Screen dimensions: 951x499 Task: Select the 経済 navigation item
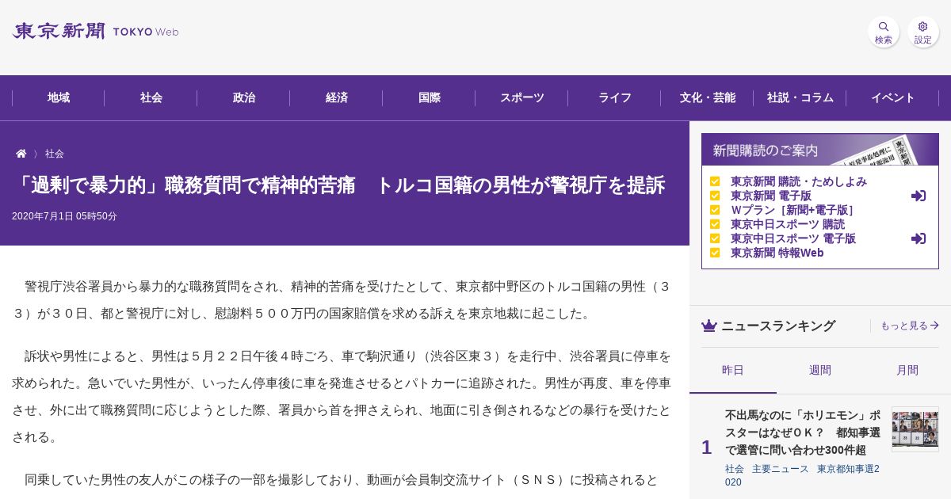point(337,97)
